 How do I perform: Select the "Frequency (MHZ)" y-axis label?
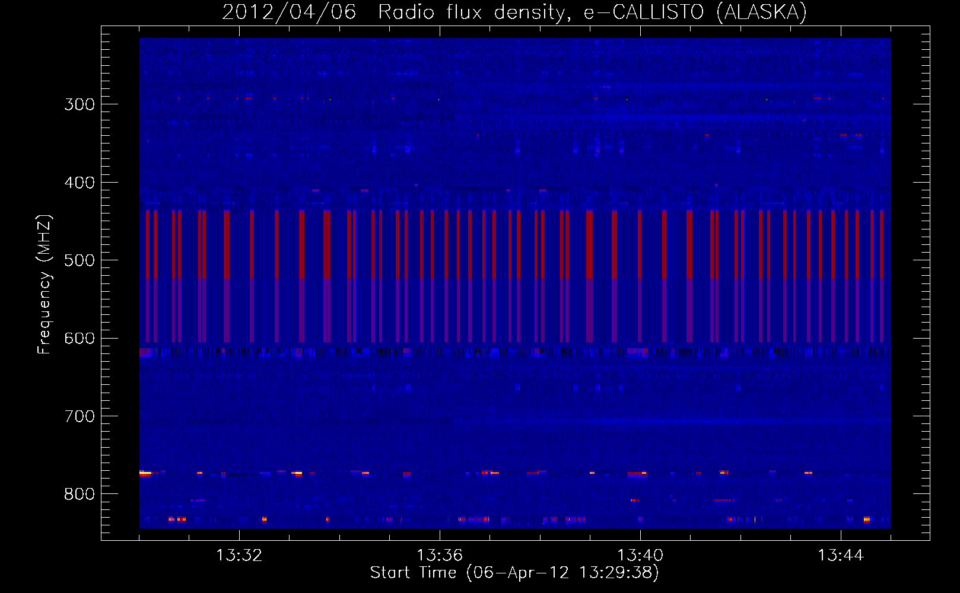click(44, 284)
